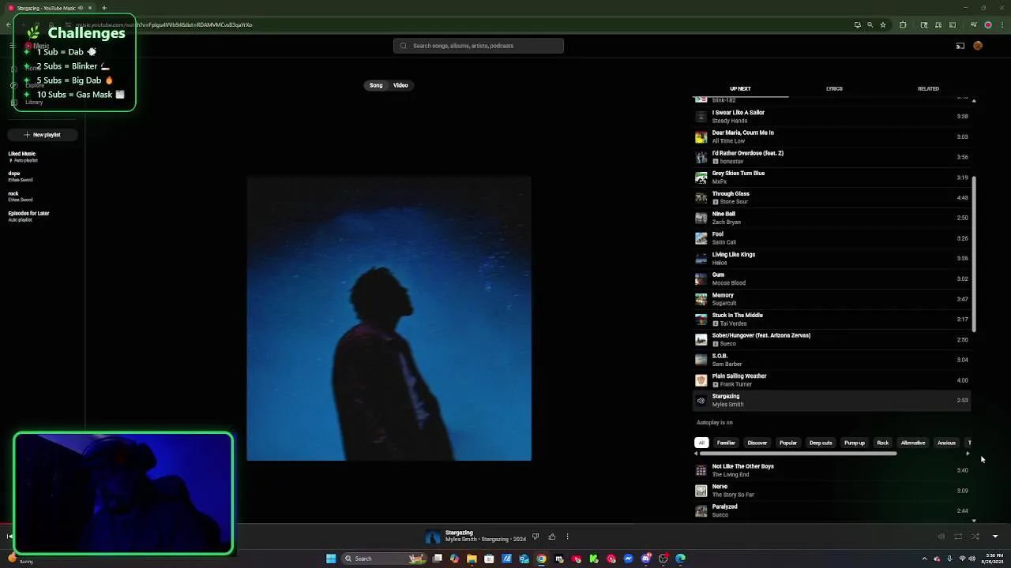Screen dimensions: 1011x568
Task: Play S.O.B. by Sam Barber
Action: coord(832,360)
